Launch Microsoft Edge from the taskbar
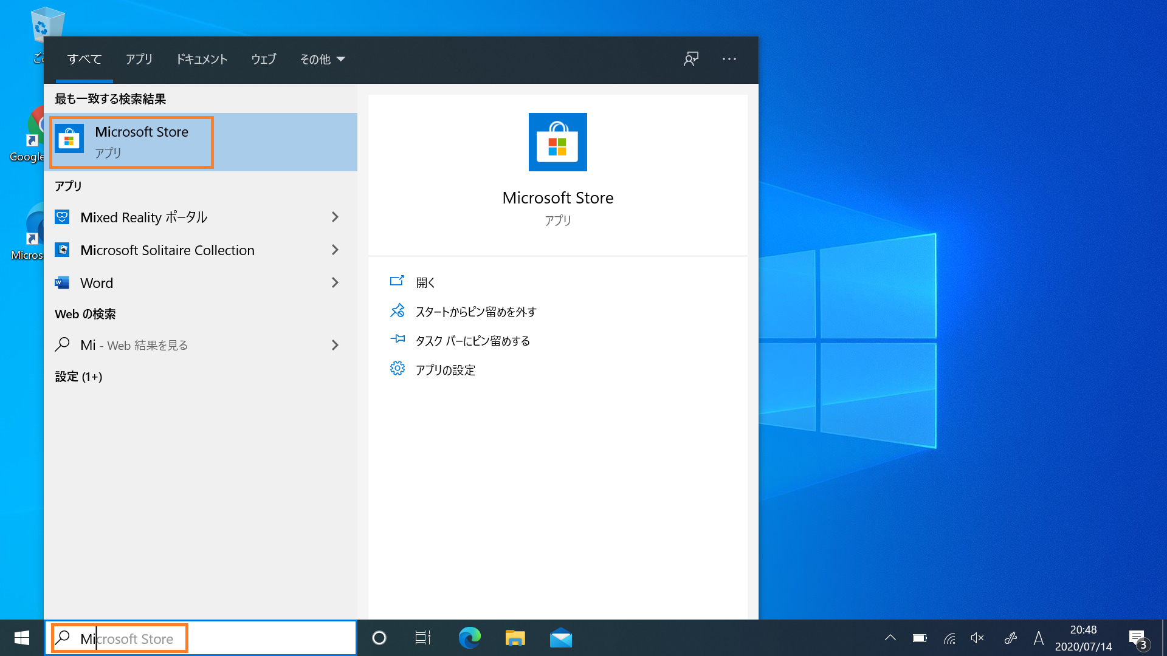This screenshot has width=1167, height=656. click(x=469, y=638)
